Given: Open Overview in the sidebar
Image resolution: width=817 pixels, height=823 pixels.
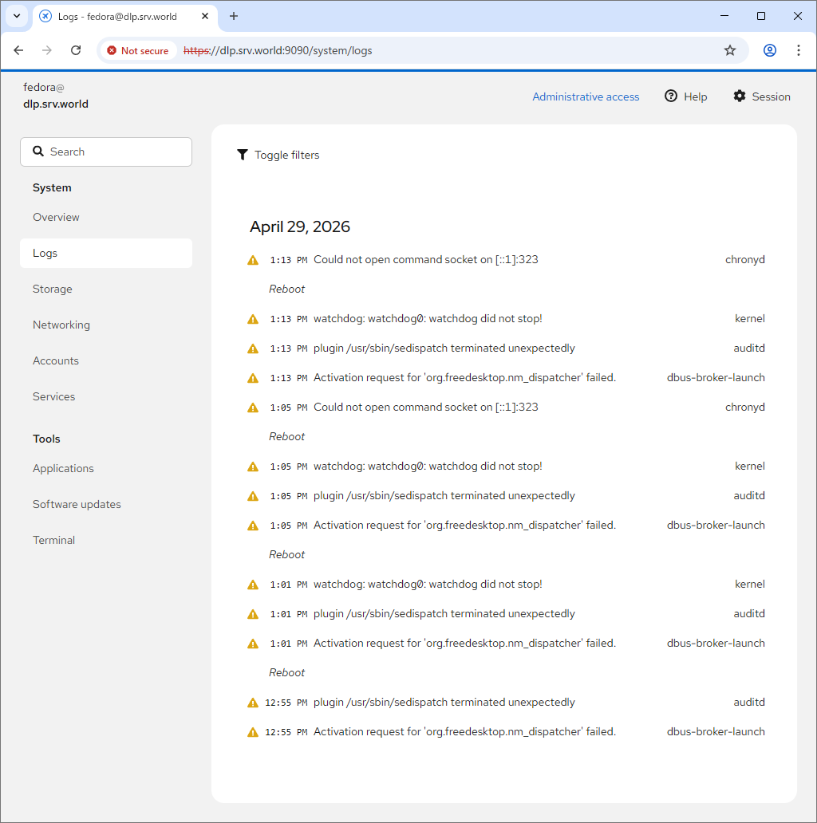Looking at the screenshot, I should (106, 217).
